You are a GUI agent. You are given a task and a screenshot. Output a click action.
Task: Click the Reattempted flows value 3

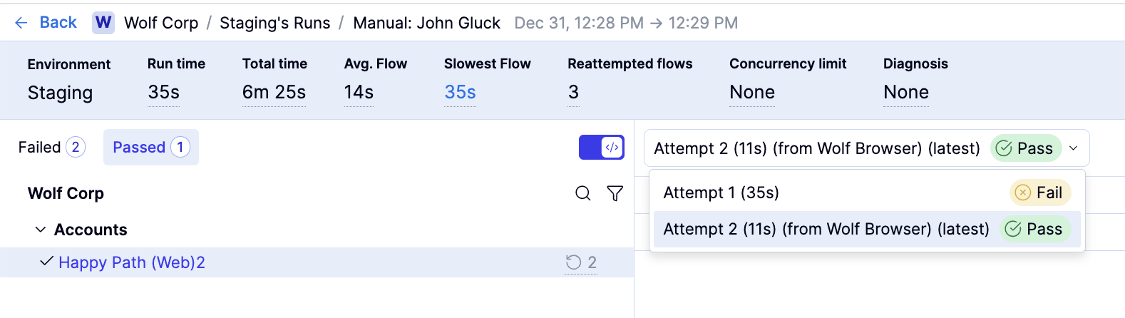[573, 93]
